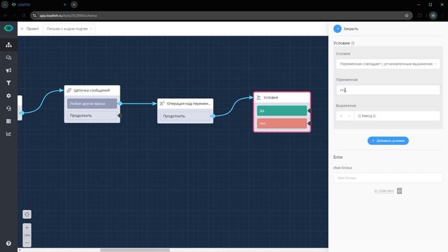
Task: Click the site info icon in address bar
Action: pyautogui.click(x=34, y=15)
